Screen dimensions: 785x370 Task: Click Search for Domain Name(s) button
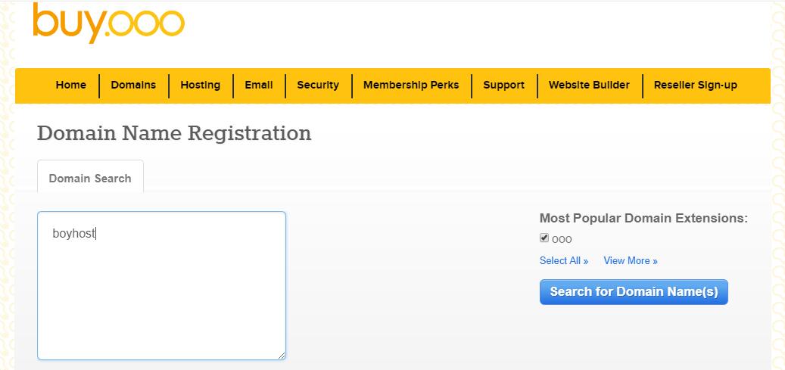pyautogui.click(x=634, y=292)
